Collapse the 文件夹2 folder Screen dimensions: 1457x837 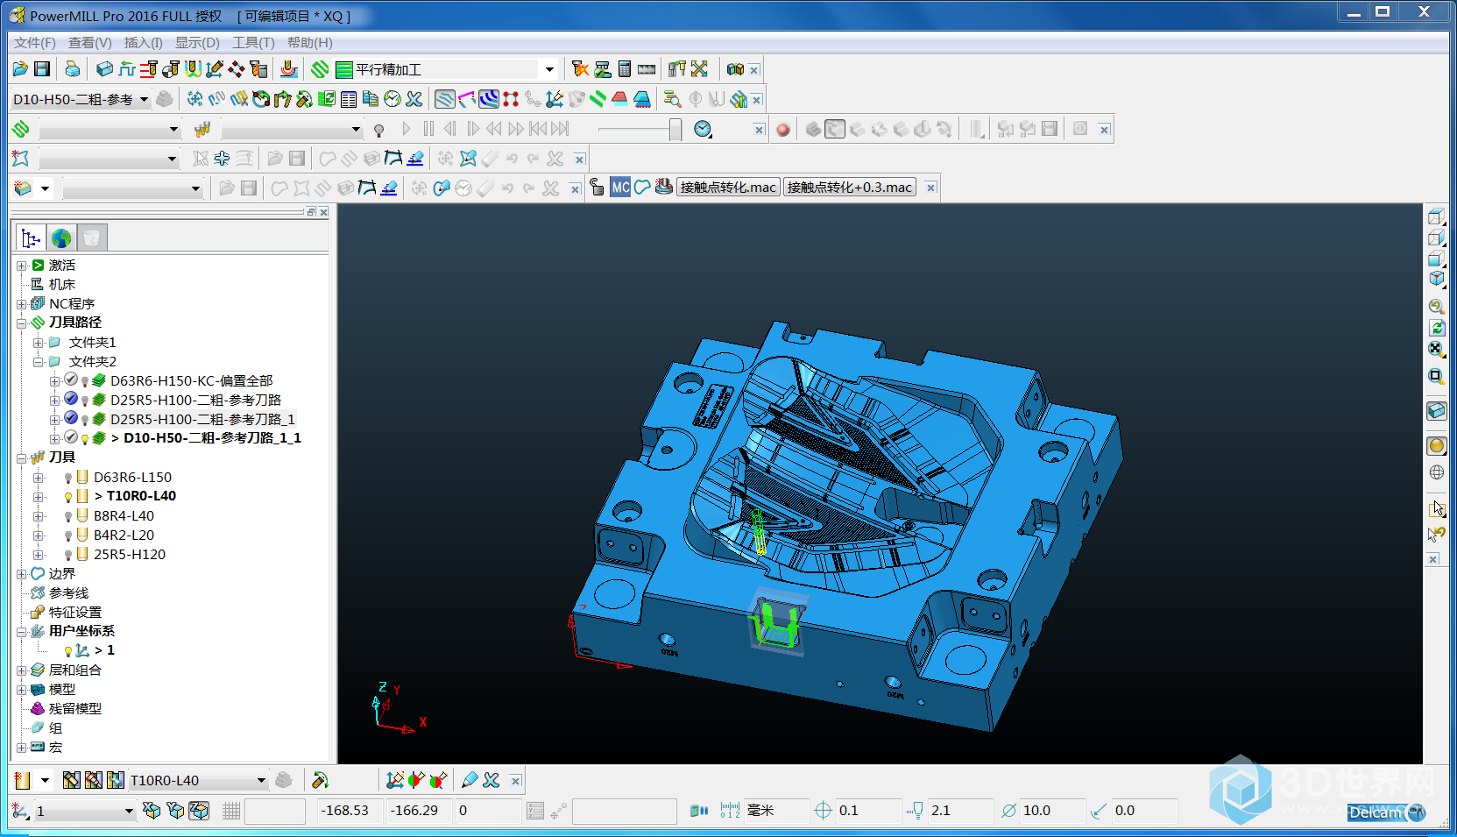tap(38, 362)
